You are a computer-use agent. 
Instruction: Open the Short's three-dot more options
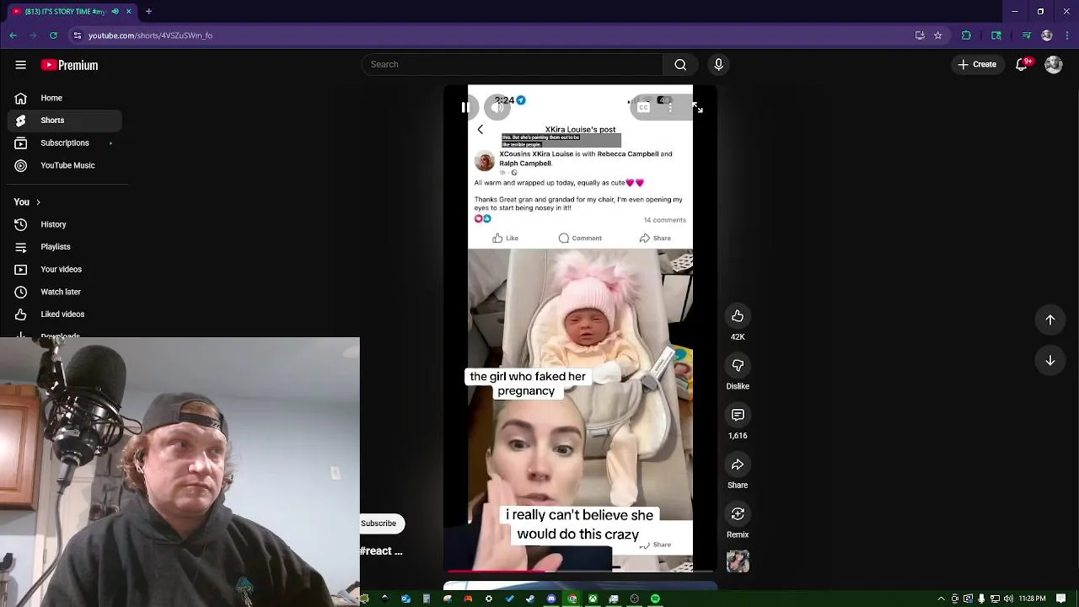[x=670, y=107]
